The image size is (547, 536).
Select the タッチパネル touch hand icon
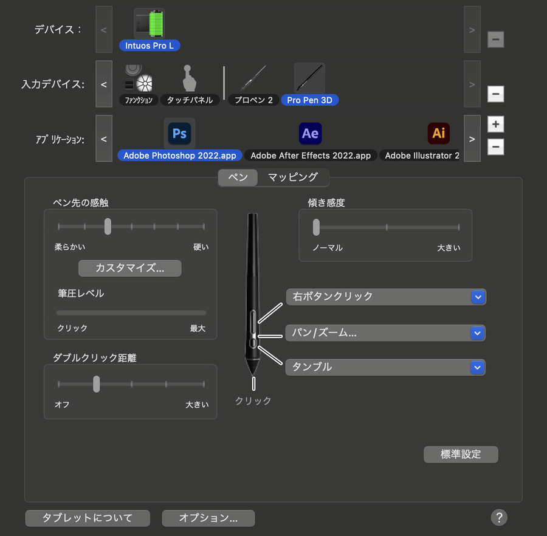(x=190, y=78)
